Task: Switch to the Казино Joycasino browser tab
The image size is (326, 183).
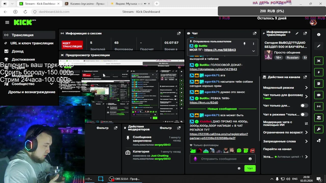Action: click(x=85, y=4)
